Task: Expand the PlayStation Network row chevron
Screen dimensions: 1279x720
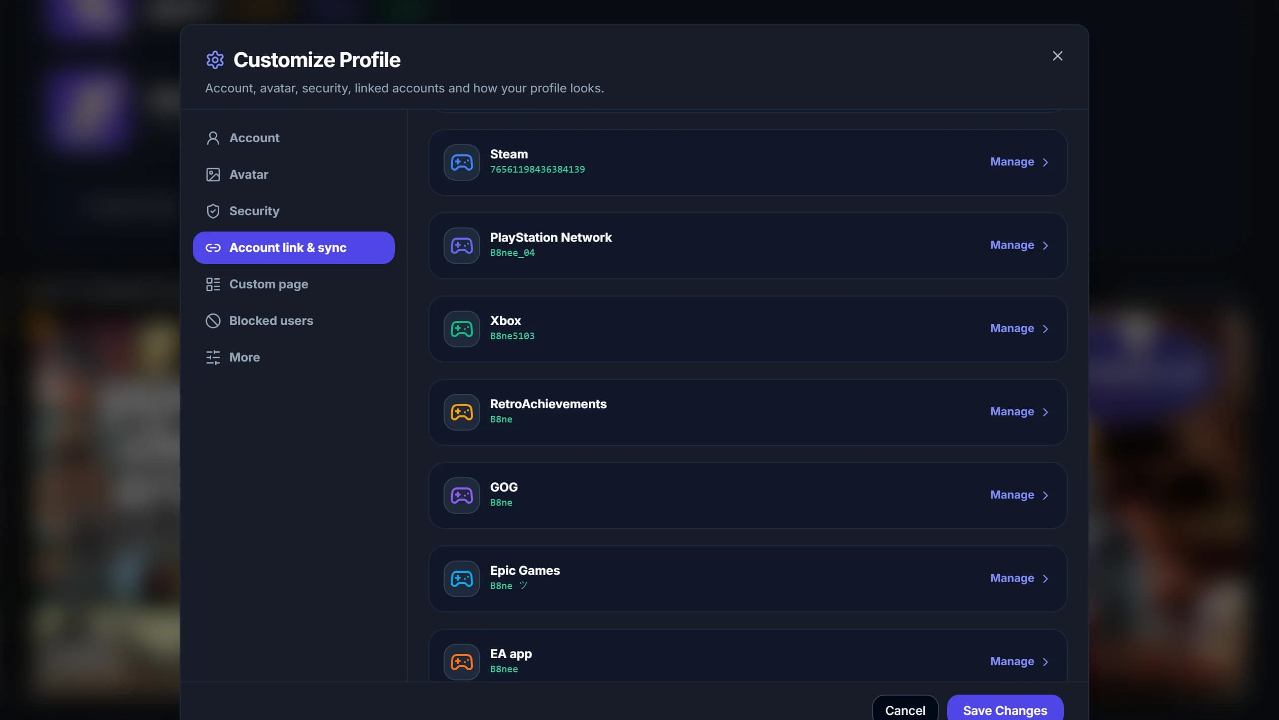Action: 1045,246
